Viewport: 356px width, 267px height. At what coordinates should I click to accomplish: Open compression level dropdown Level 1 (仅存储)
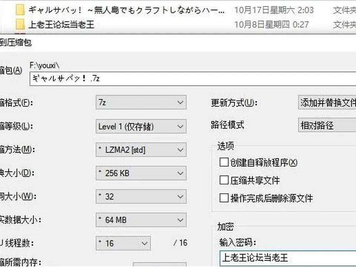coord(141,126)
